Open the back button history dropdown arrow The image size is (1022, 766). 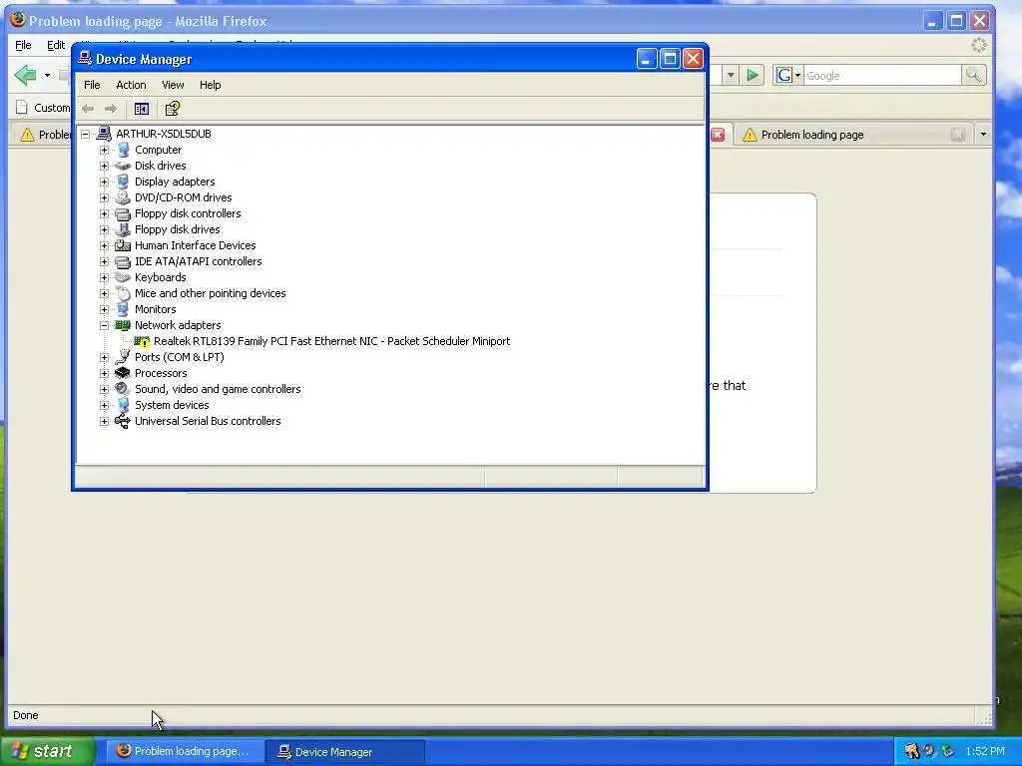coord(47,76)
